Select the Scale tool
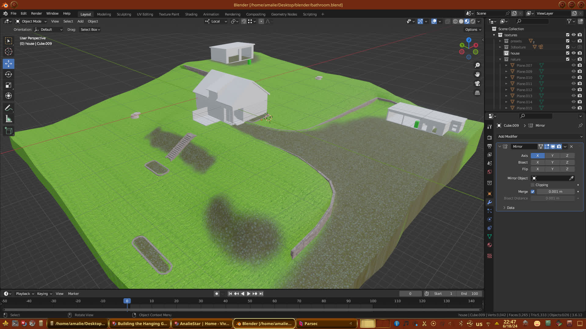586x329 pixels. 9,85
